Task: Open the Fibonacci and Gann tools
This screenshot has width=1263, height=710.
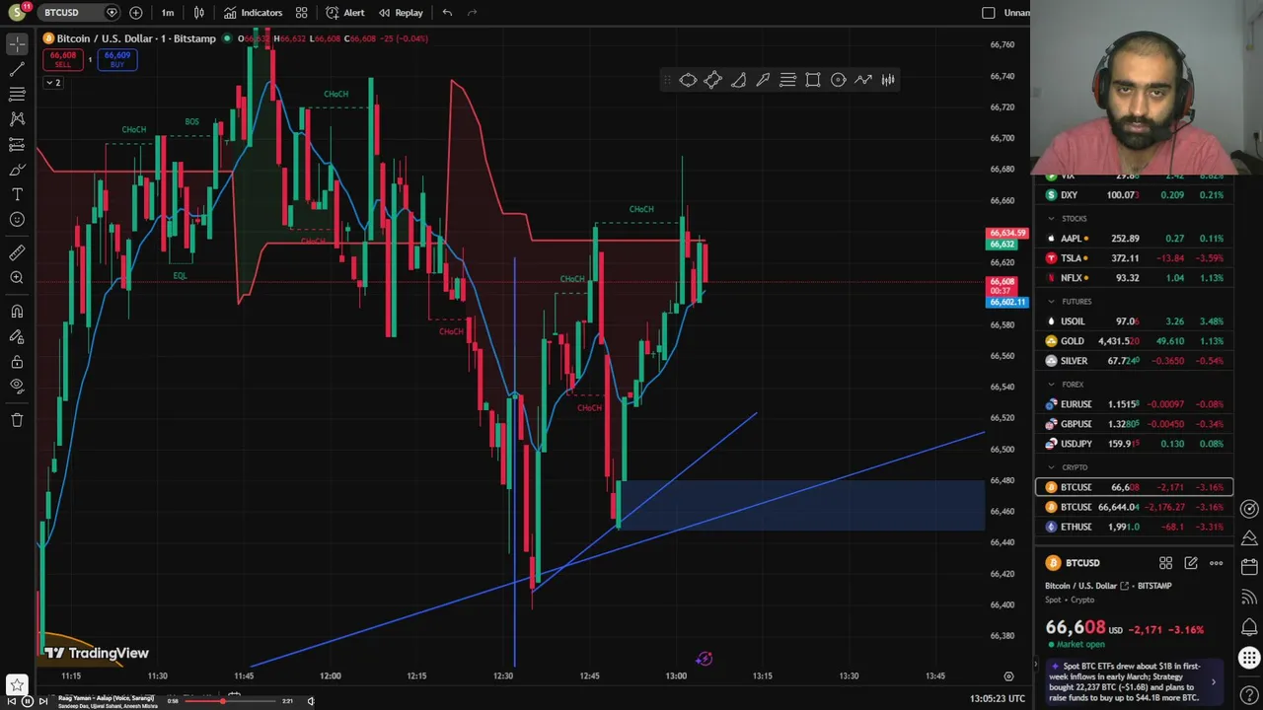Action: pos(17,95)
